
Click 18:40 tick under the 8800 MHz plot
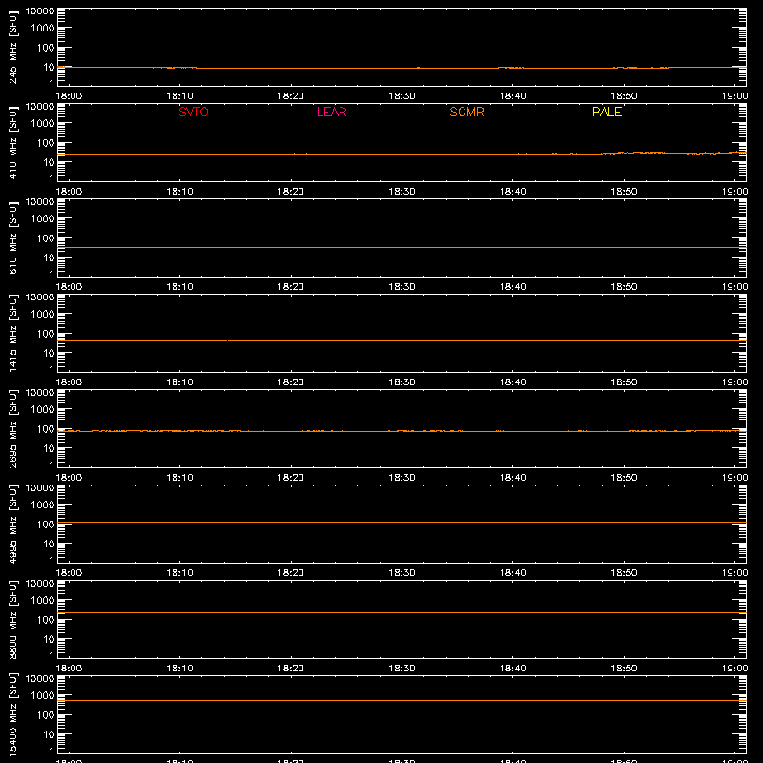coord(513,669)
